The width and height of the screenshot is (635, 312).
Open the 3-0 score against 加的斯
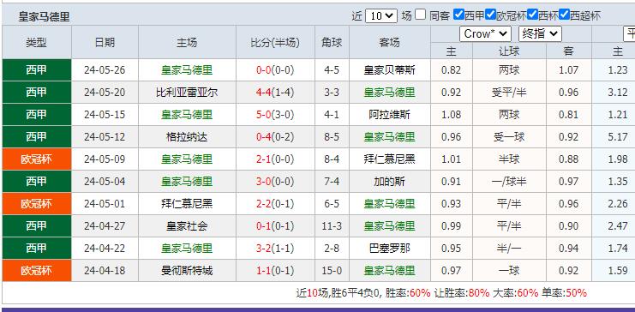pyautogui.click(x=263, y=182)
